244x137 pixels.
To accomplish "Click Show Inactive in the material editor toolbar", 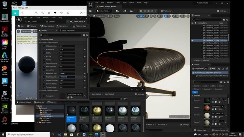I will [x=47, y=26].
